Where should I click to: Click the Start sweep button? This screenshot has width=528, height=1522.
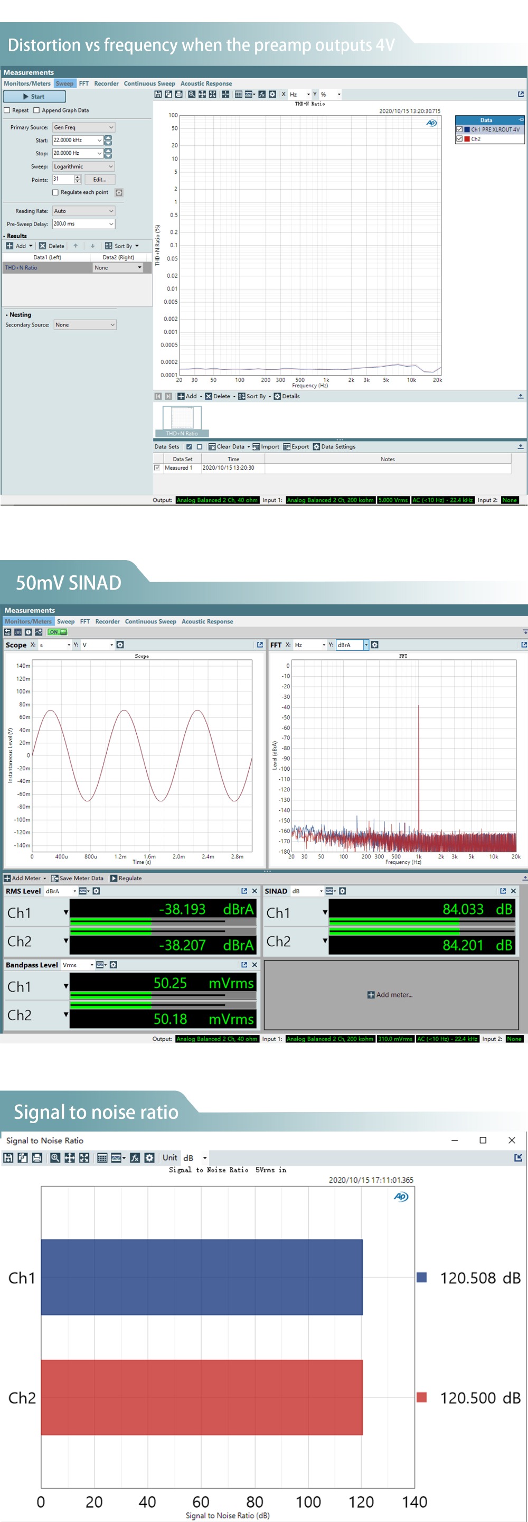pos(34,96)
